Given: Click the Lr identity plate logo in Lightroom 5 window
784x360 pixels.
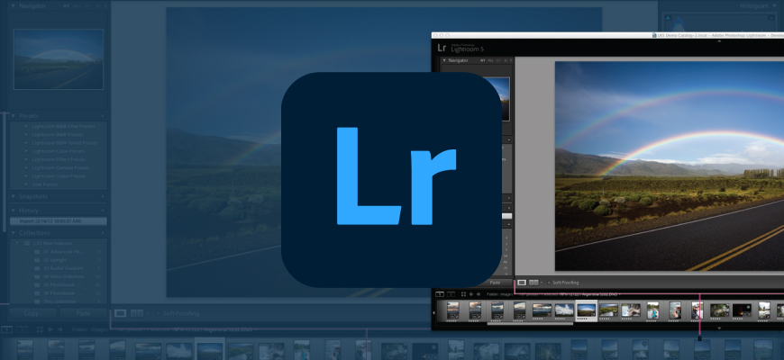Looking at the screenshot, I should (442, 48).
